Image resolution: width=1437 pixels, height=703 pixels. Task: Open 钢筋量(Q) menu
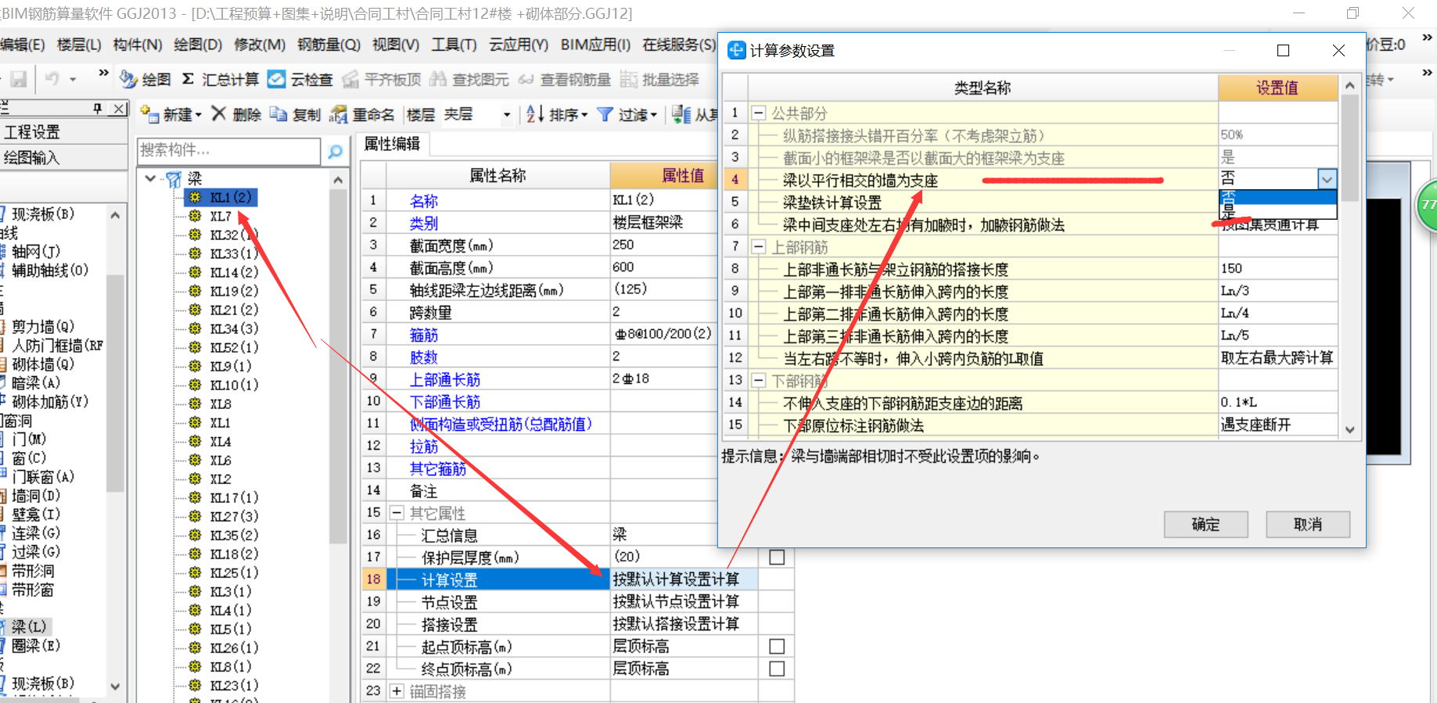click(329, 45)
